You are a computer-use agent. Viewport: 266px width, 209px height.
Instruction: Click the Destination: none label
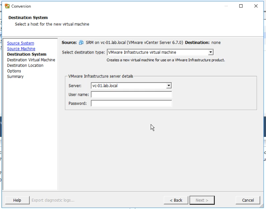[203, 42]
